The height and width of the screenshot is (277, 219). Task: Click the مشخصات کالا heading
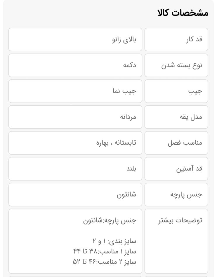pos(183,13)
